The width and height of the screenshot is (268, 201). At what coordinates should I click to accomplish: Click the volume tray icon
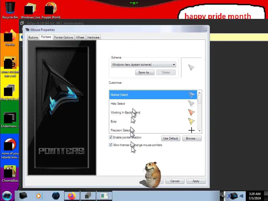click(x=242, y=196)
